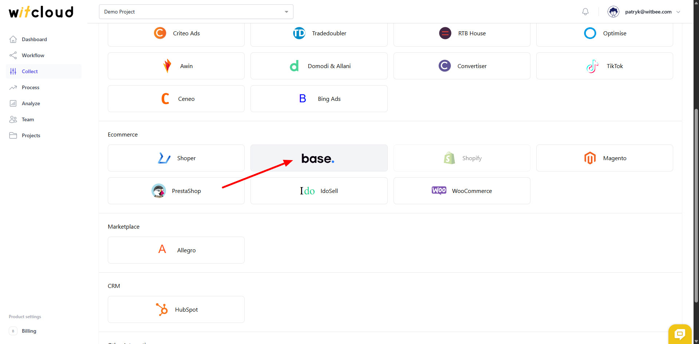Click the Convertiser logo

click(445, 66)
